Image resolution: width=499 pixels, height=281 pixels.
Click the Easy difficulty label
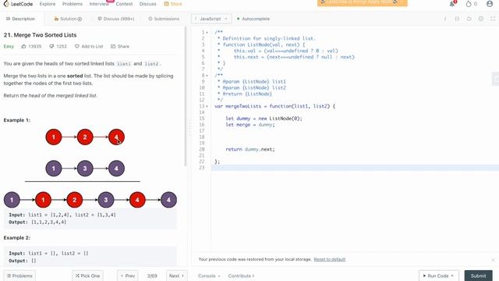9,46
